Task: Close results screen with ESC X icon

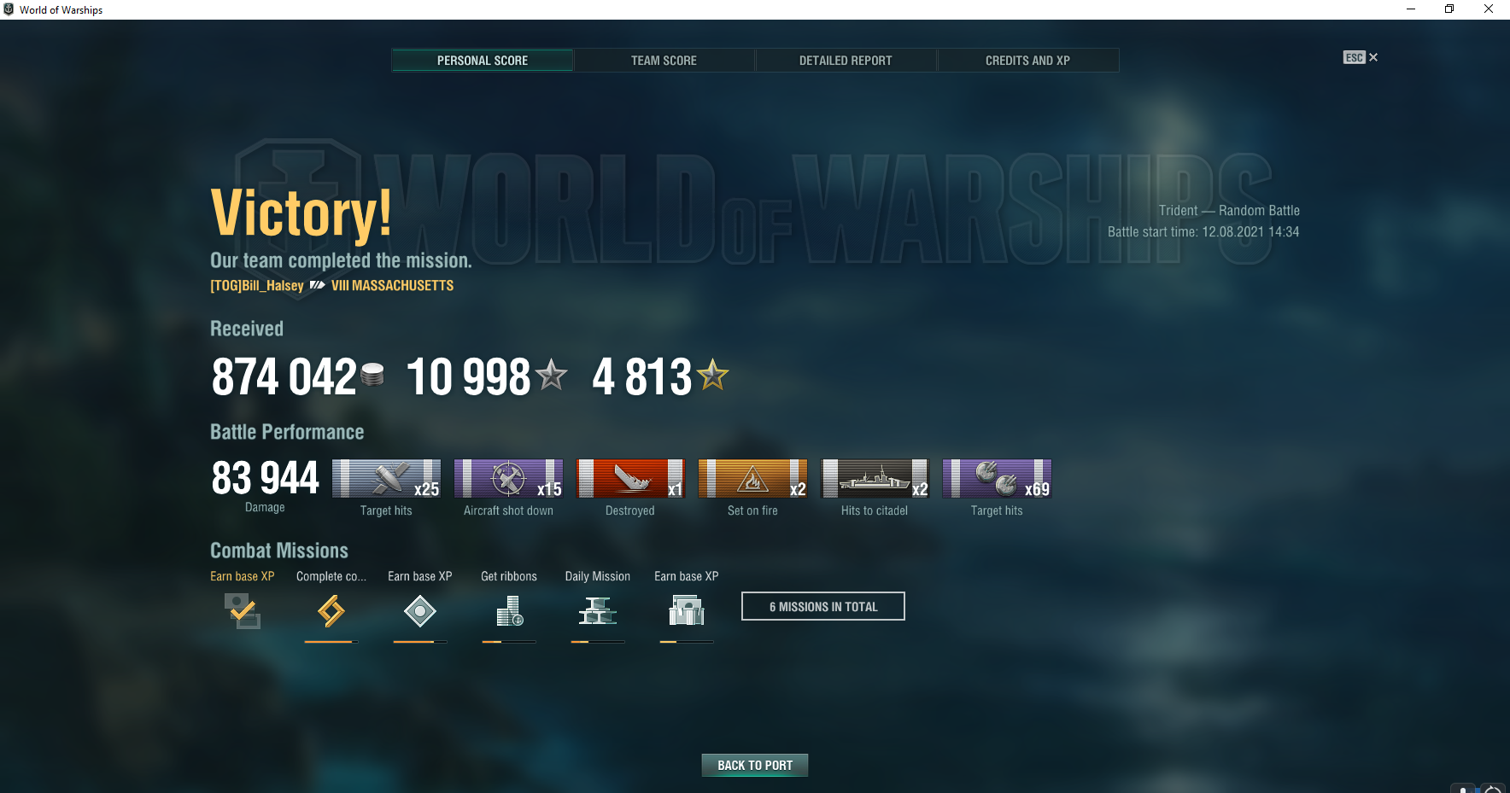Action: [x=1361, y=57]
